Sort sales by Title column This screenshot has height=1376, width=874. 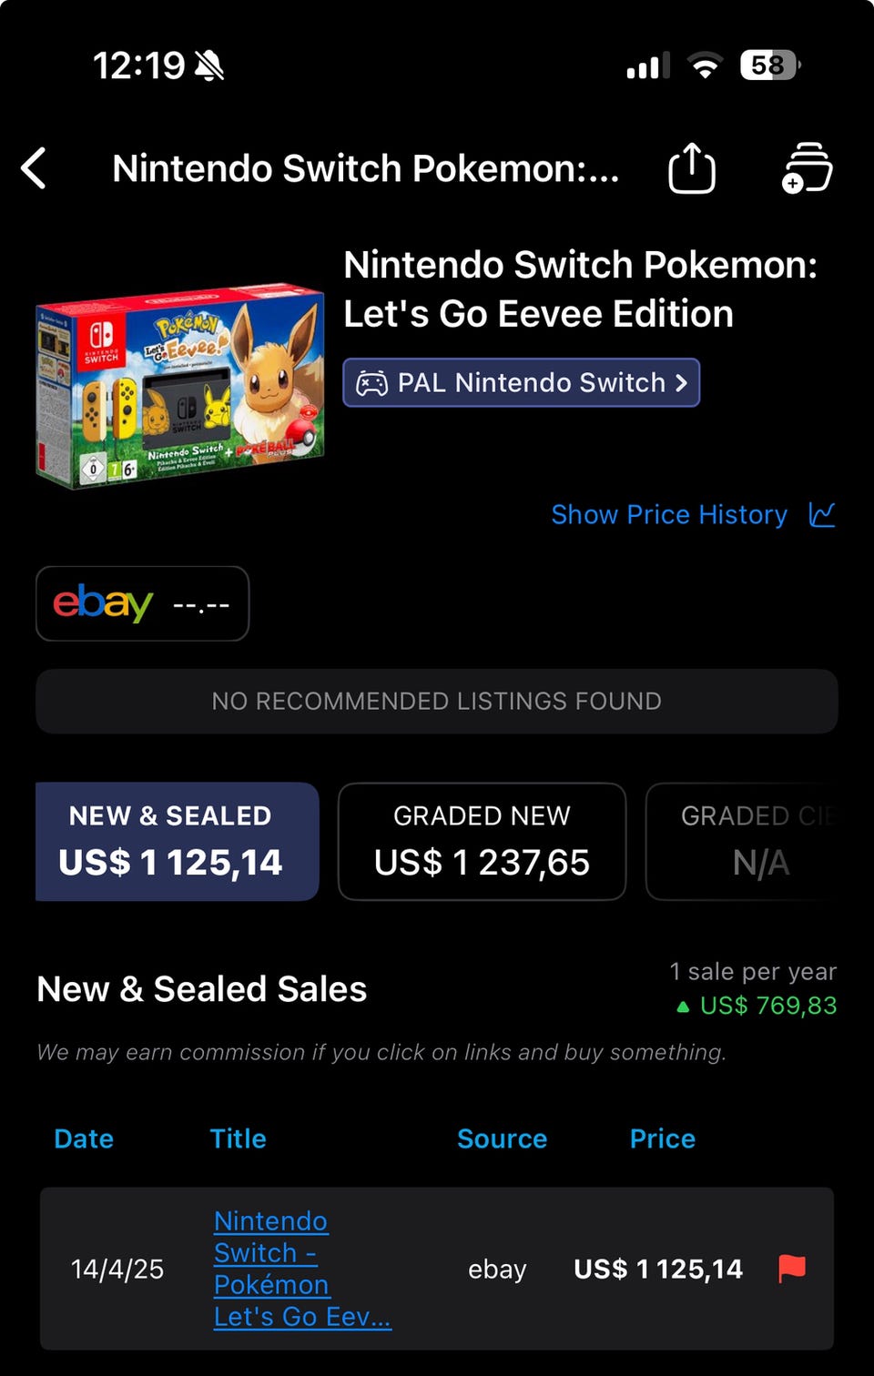point(238,1138)
